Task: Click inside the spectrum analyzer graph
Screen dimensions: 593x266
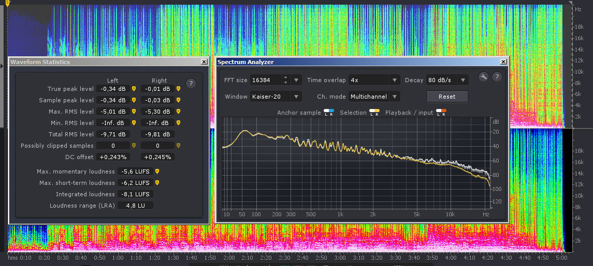Action: coord(356,163)
